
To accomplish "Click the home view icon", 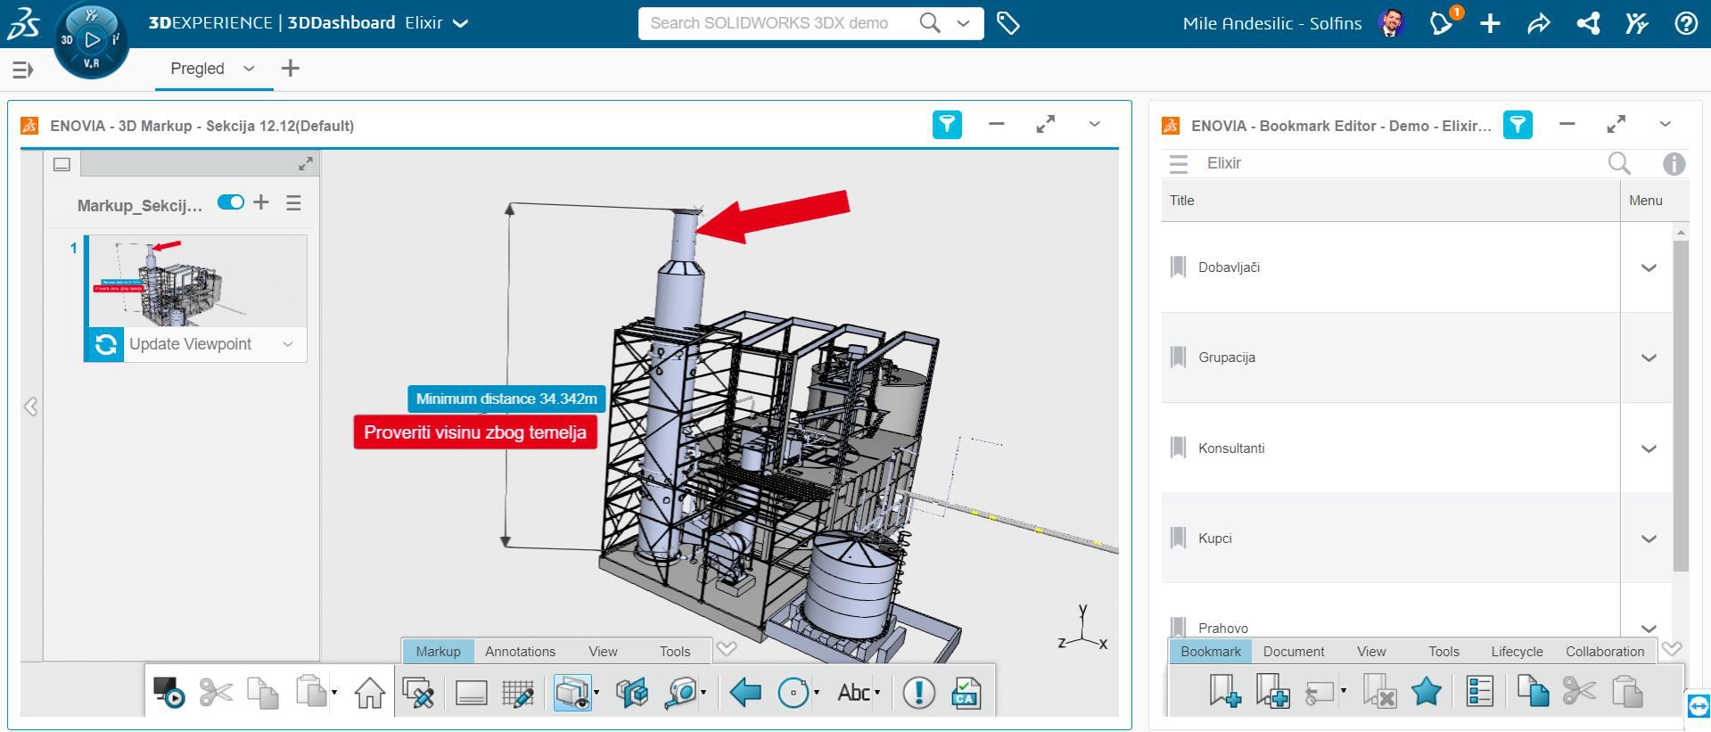I will tap(369, 693).
